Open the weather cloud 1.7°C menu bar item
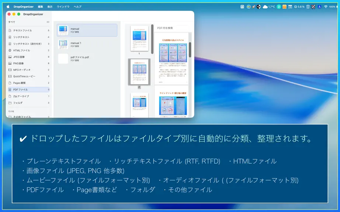Viewport: 340px width, 212px height. click(x=269, y=7)
